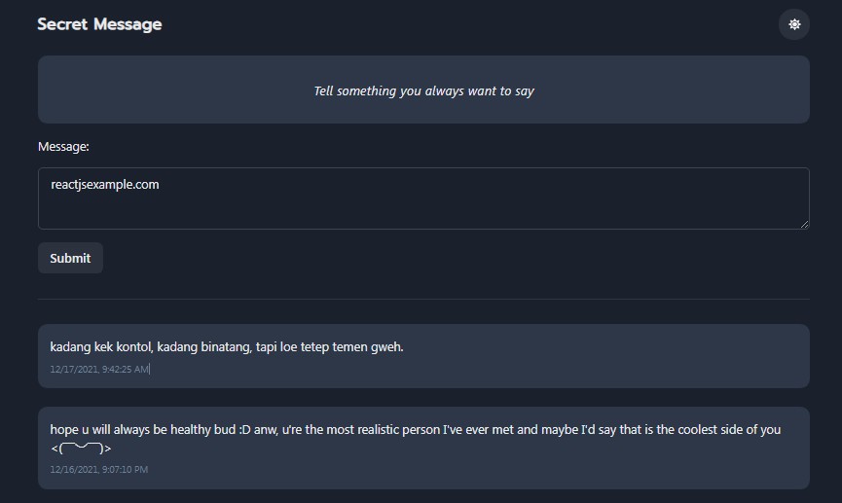Click the textarea resize handle corner

[x=804, y=225]
